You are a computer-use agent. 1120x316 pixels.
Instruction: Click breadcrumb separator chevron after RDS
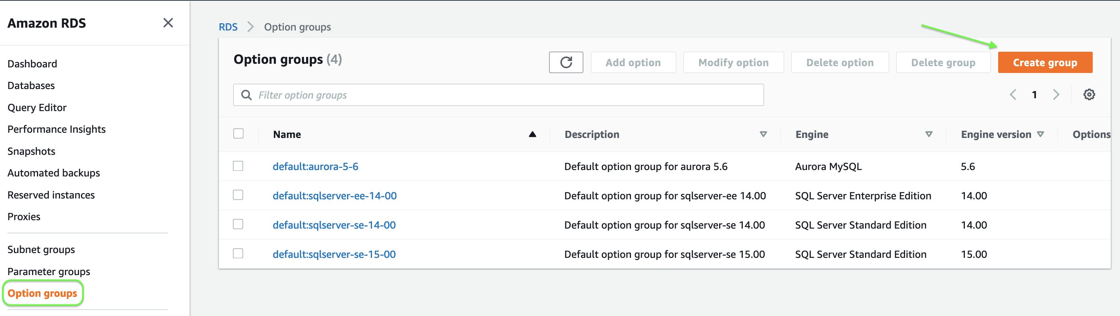coord(251,27)
